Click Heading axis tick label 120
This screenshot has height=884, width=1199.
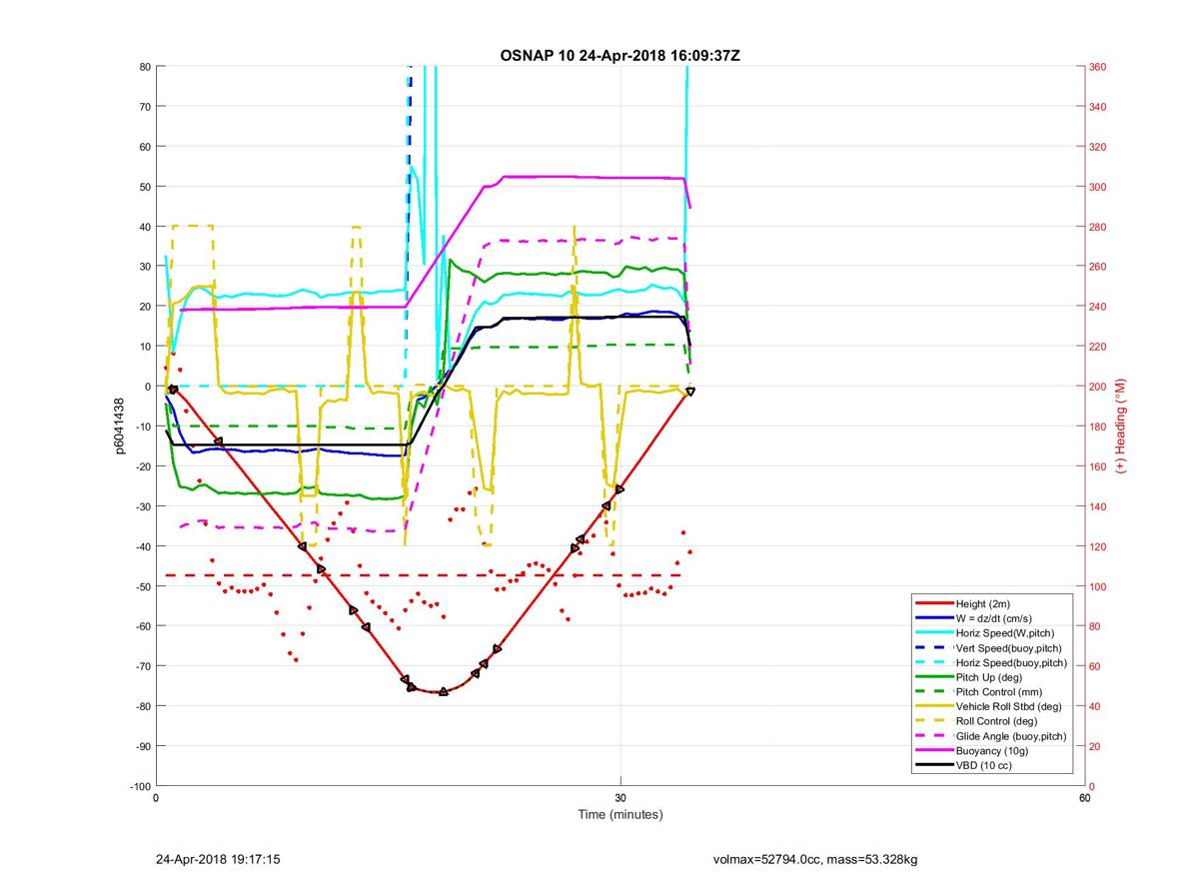1097,546
